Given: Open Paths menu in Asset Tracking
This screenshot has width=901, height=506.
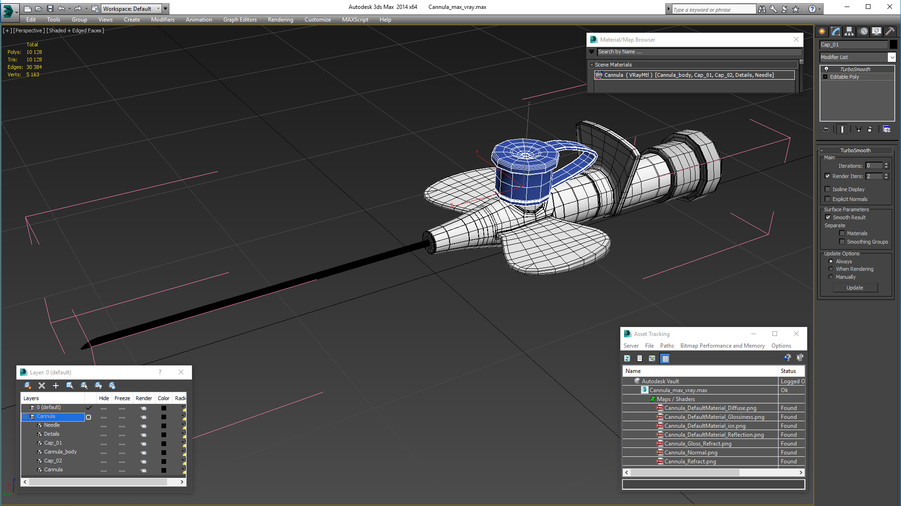Looking at the screenshot, I should 666,346.
